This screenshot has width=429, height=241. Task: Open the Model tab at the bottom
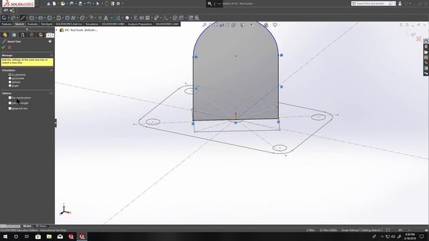27,226
